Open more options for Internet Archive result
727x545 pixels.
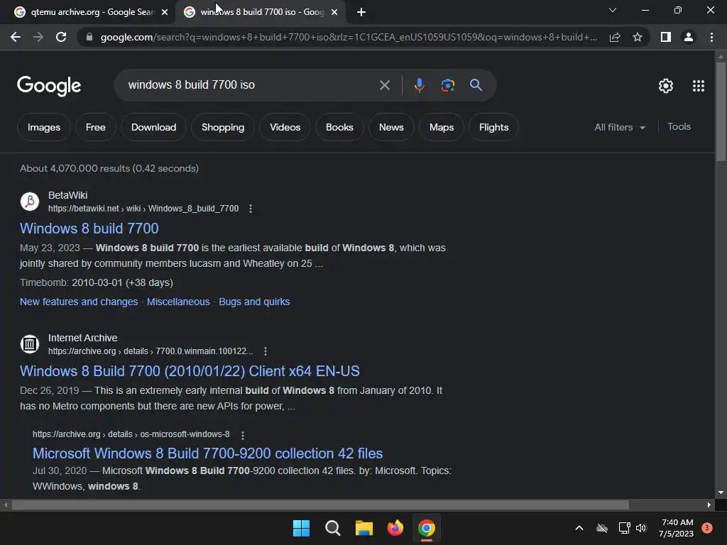266,351
